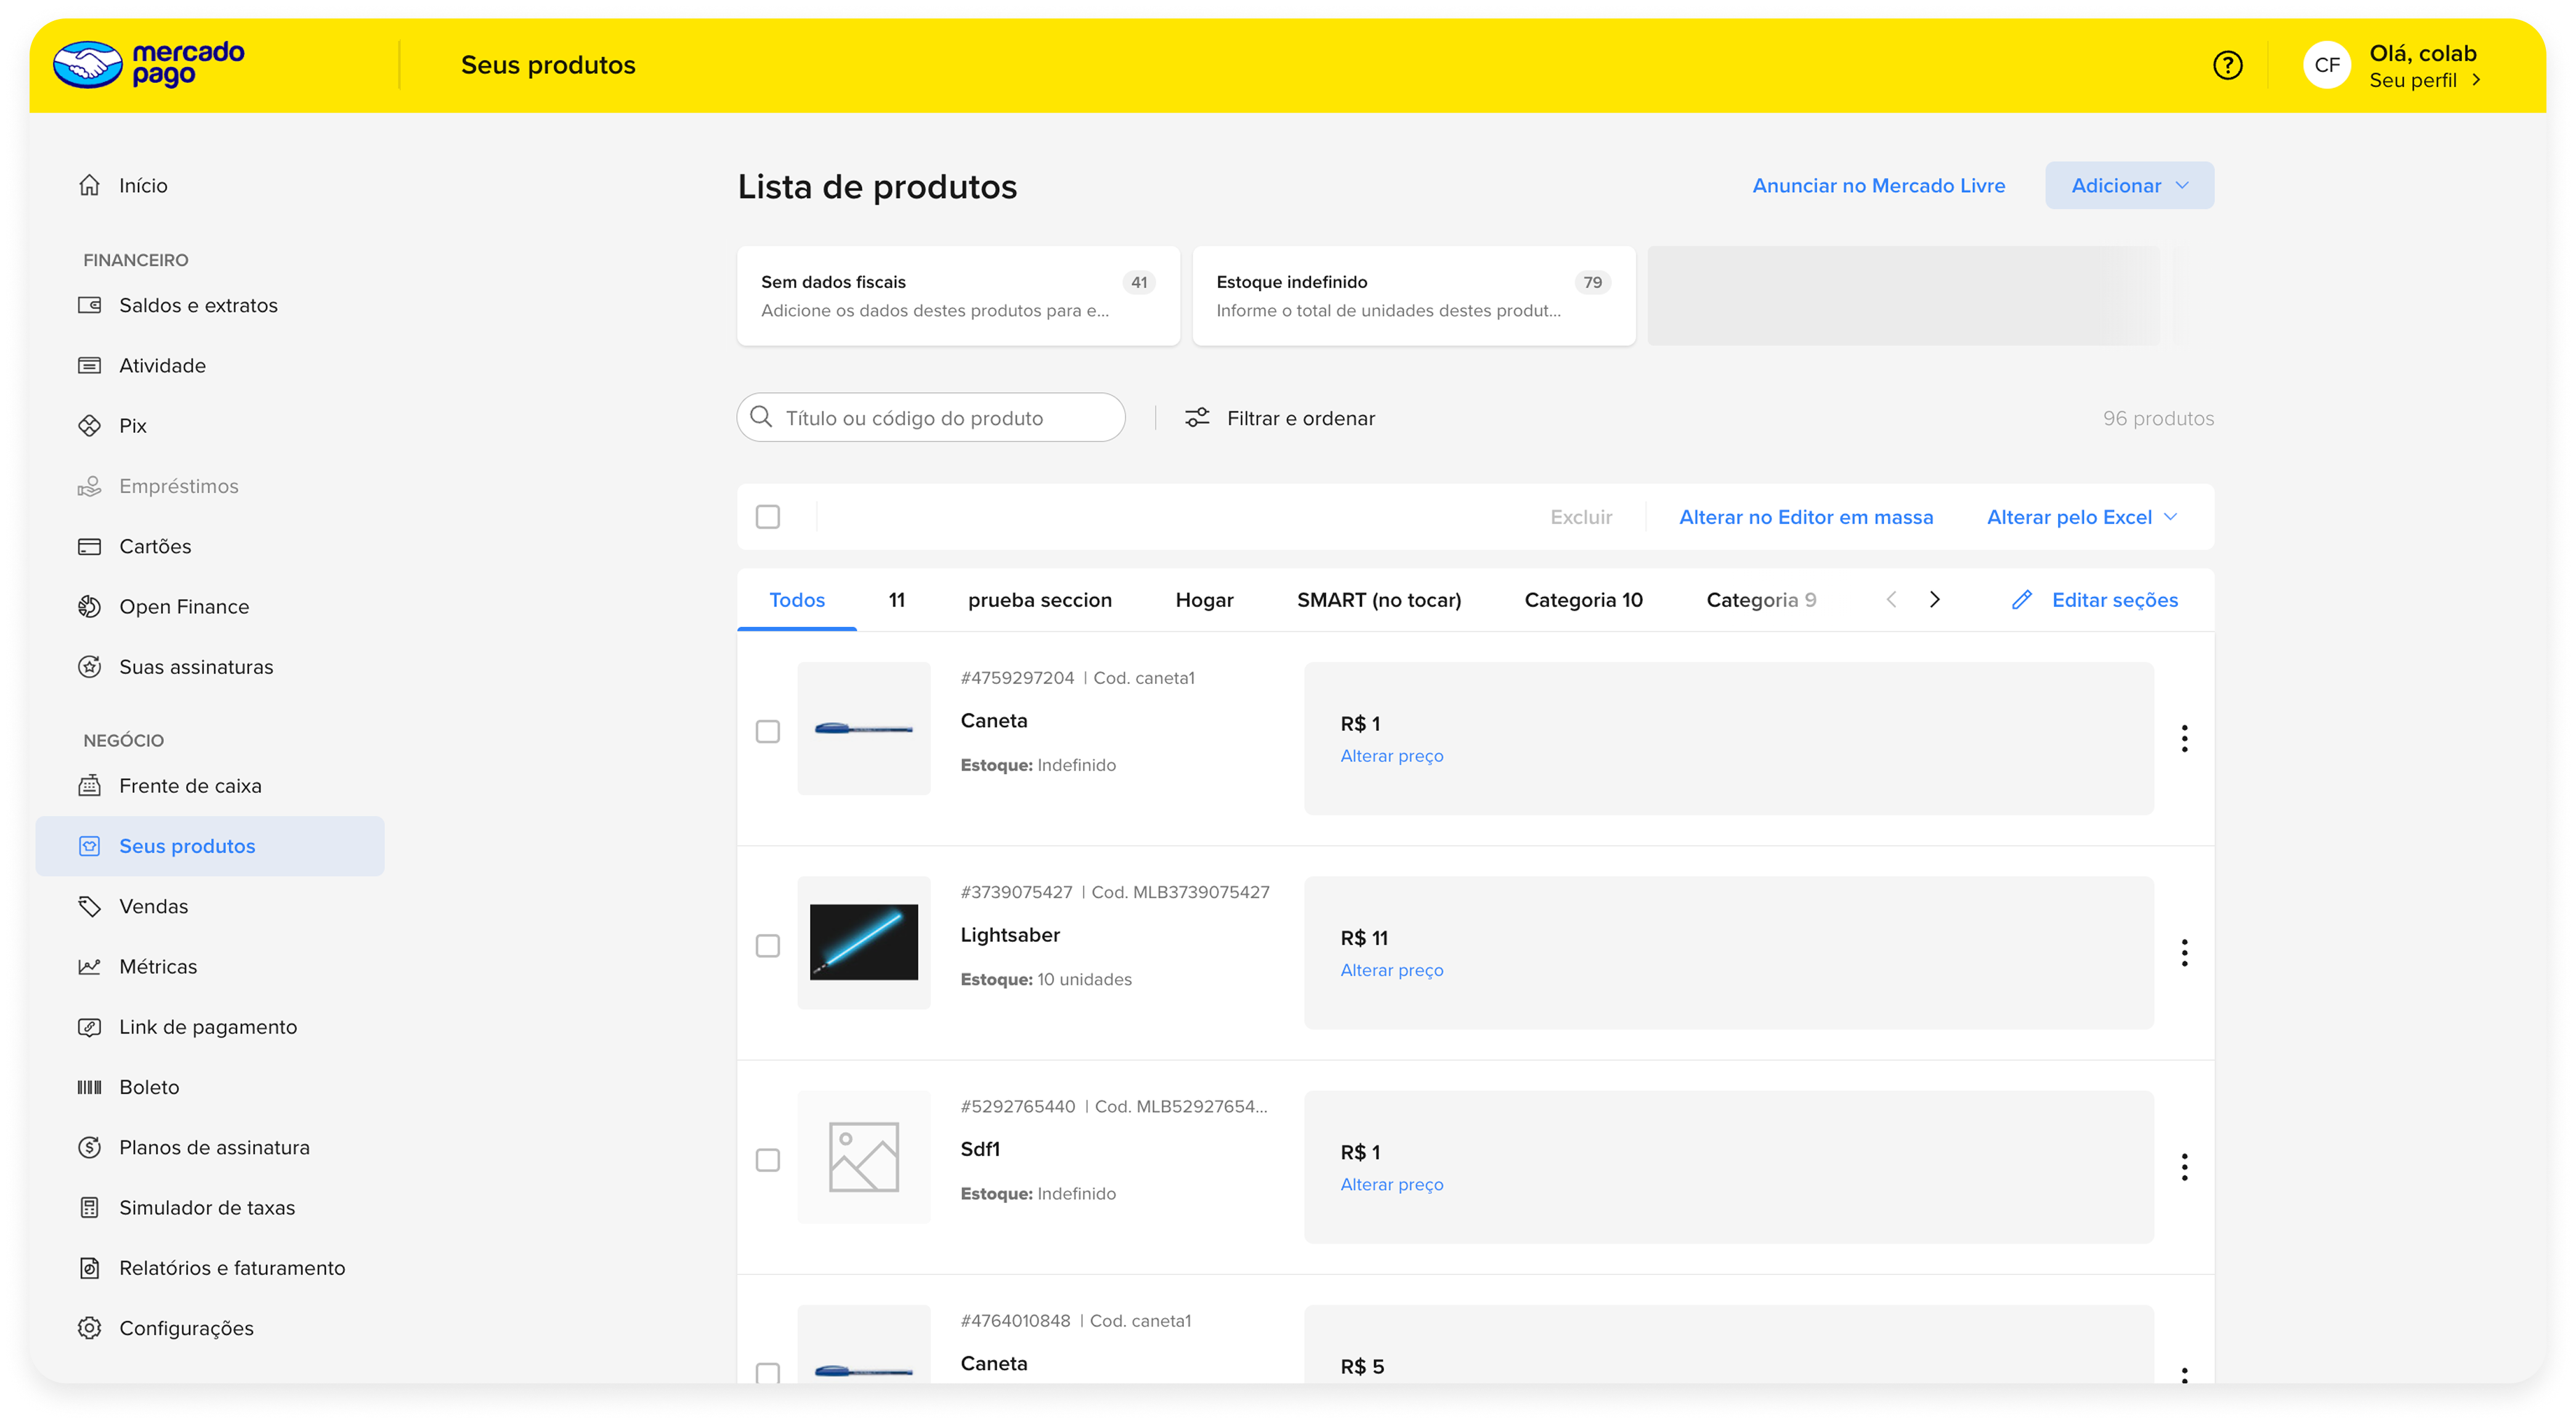Viewport: 2576px width, 1424px height.
Task: Click the Saldos e extratos wallet icon
Action: coord(89,305)
